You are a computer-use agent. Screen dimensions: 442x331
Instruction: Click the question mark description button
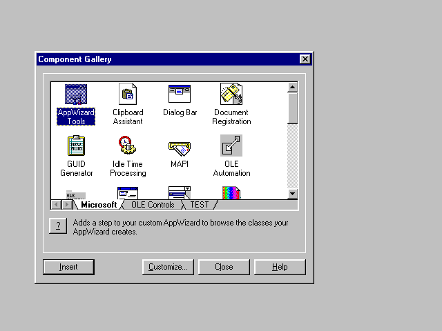pos(58,225)
